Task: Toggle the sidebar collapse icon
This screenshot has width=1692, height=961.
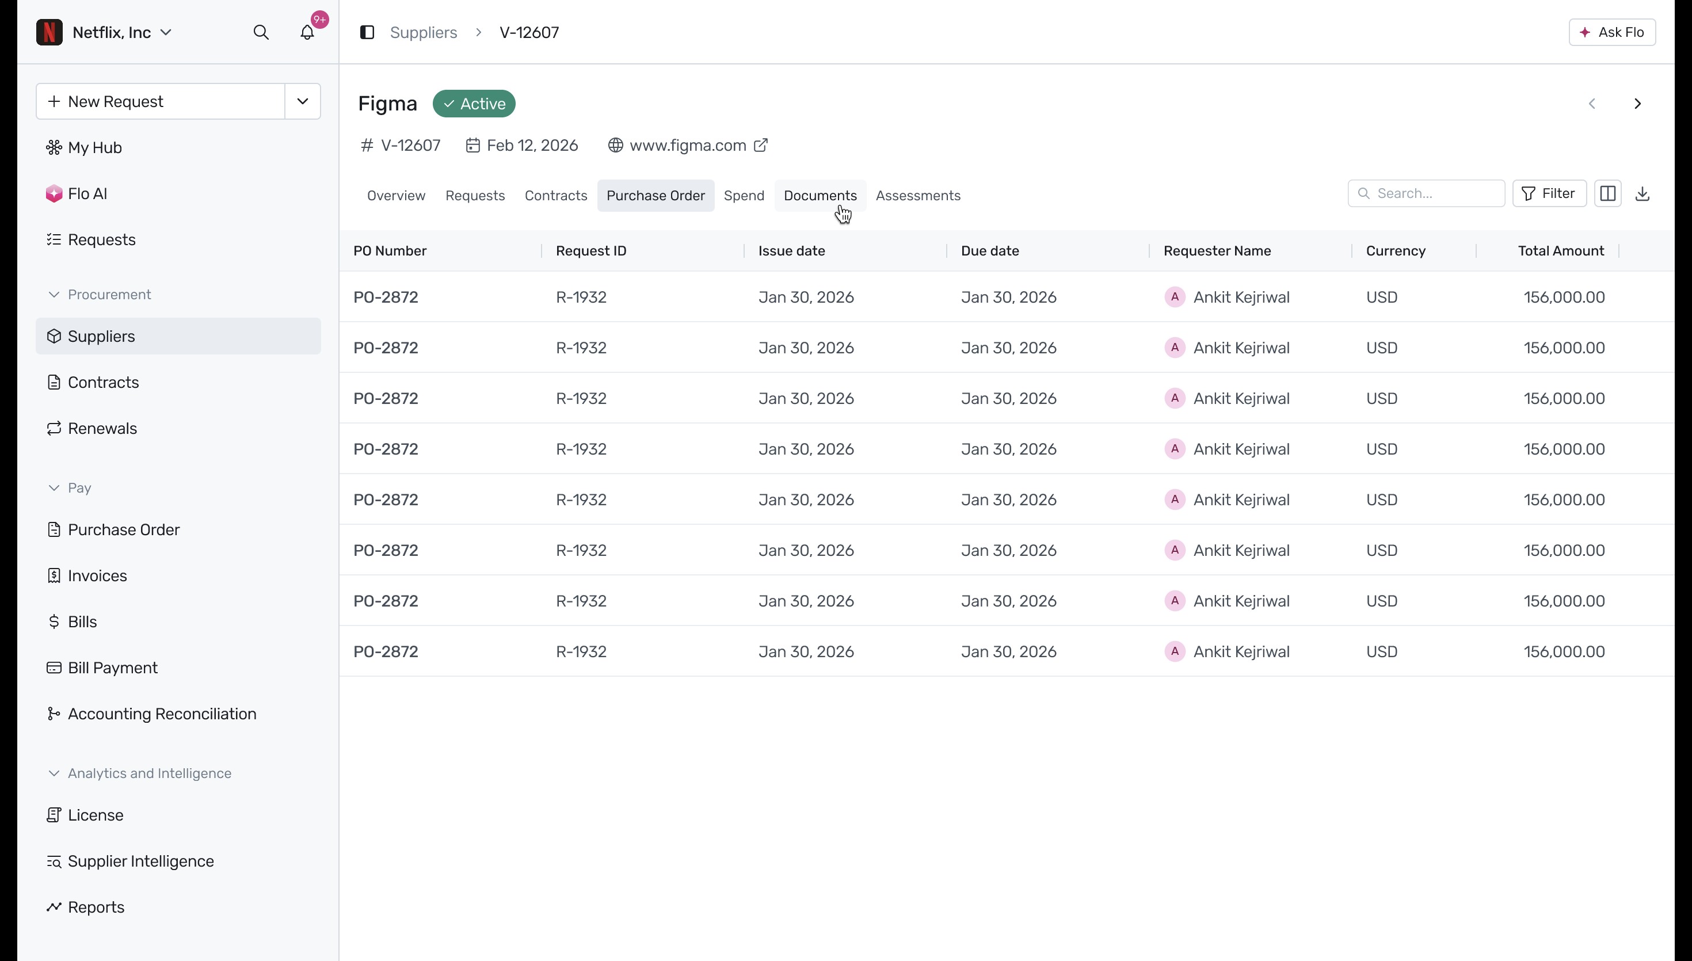Action: [x=367, y=32]
